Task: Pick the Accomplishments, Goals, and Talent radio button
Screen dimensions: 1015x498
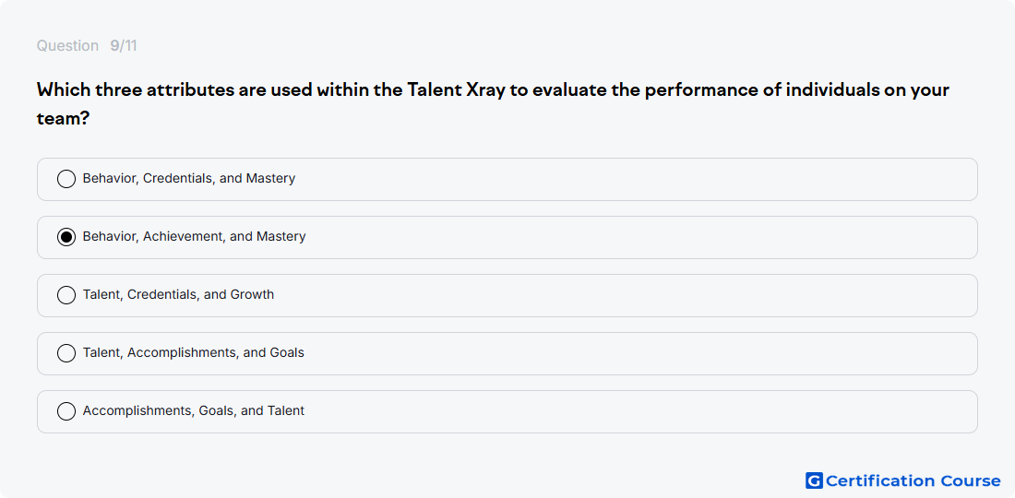Action: (x=66, y=411)
